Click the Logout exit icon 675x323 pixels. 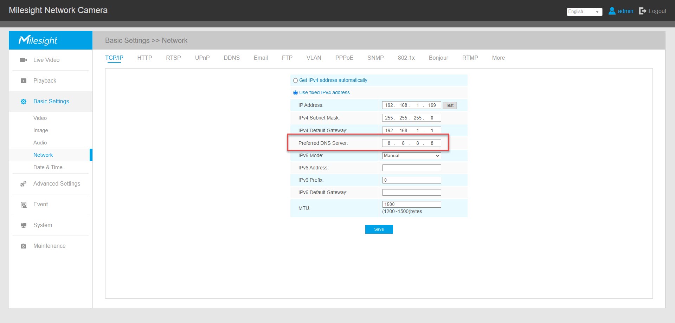pyautogui.click(x=642, y=11)
